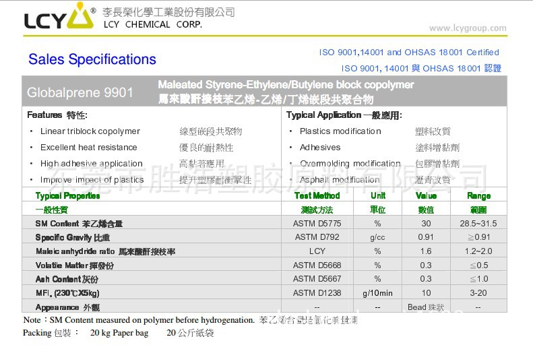This screenshot has width=533, height=345.
Task: Select the Linear triblock copolymer bullet
Action: coord(90,131)
